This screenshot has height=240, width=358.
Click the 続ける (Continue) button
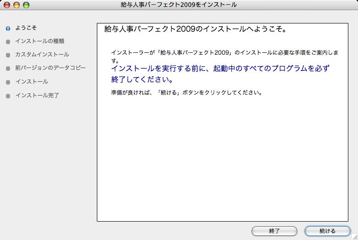pyautogui.click(x=327, y=231)
